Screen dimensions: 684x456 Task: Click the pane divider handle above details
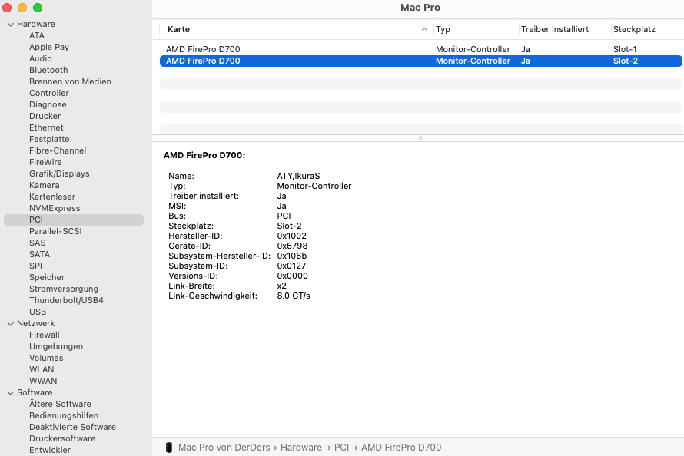[x=420, y=138]
